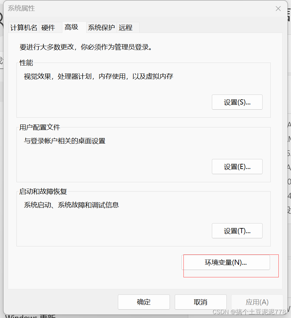The image size is (291, 318).
Task: Click the 启动和故障恢复 group label
Action: 43,192
